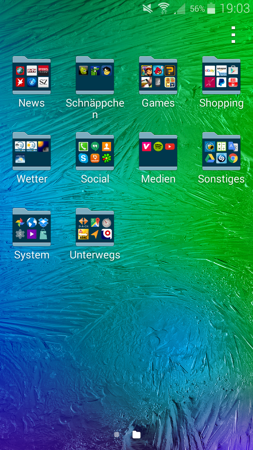253x450 pixels.
Task: Tap the "Games" folder label
Action: [x=158, y=103]
